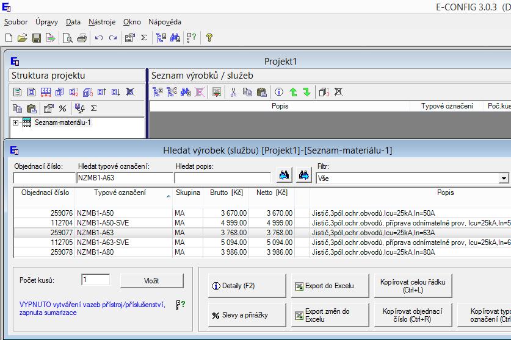Click the search-back binoculars button in search dialog
The height and width of the screenshot is (340, 511).
[x=284, y=175]
